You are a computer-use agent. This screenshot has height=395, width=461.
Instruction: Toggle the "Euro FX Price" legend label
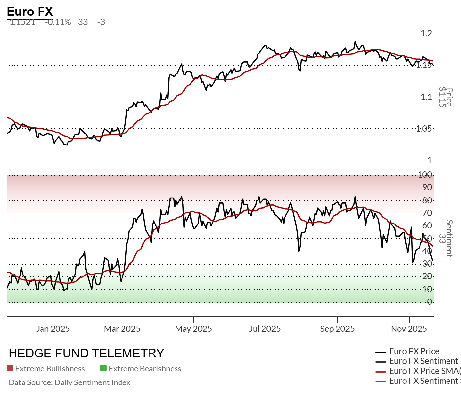pyautogui.click(x=414, y=351)
